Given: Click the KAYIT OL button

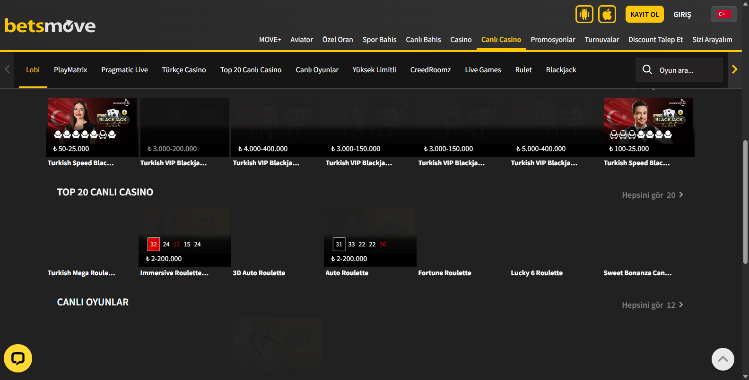Looking at the screenshot, I should (644, 14).
